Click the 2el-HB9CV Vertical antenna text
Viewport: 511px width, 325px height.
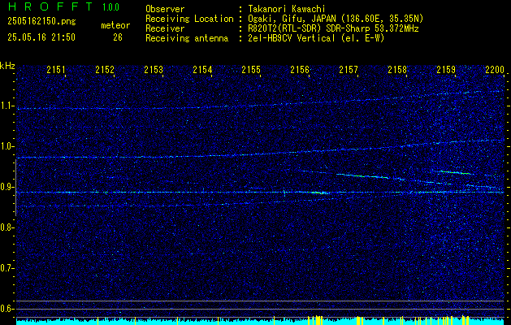[316, 38]
